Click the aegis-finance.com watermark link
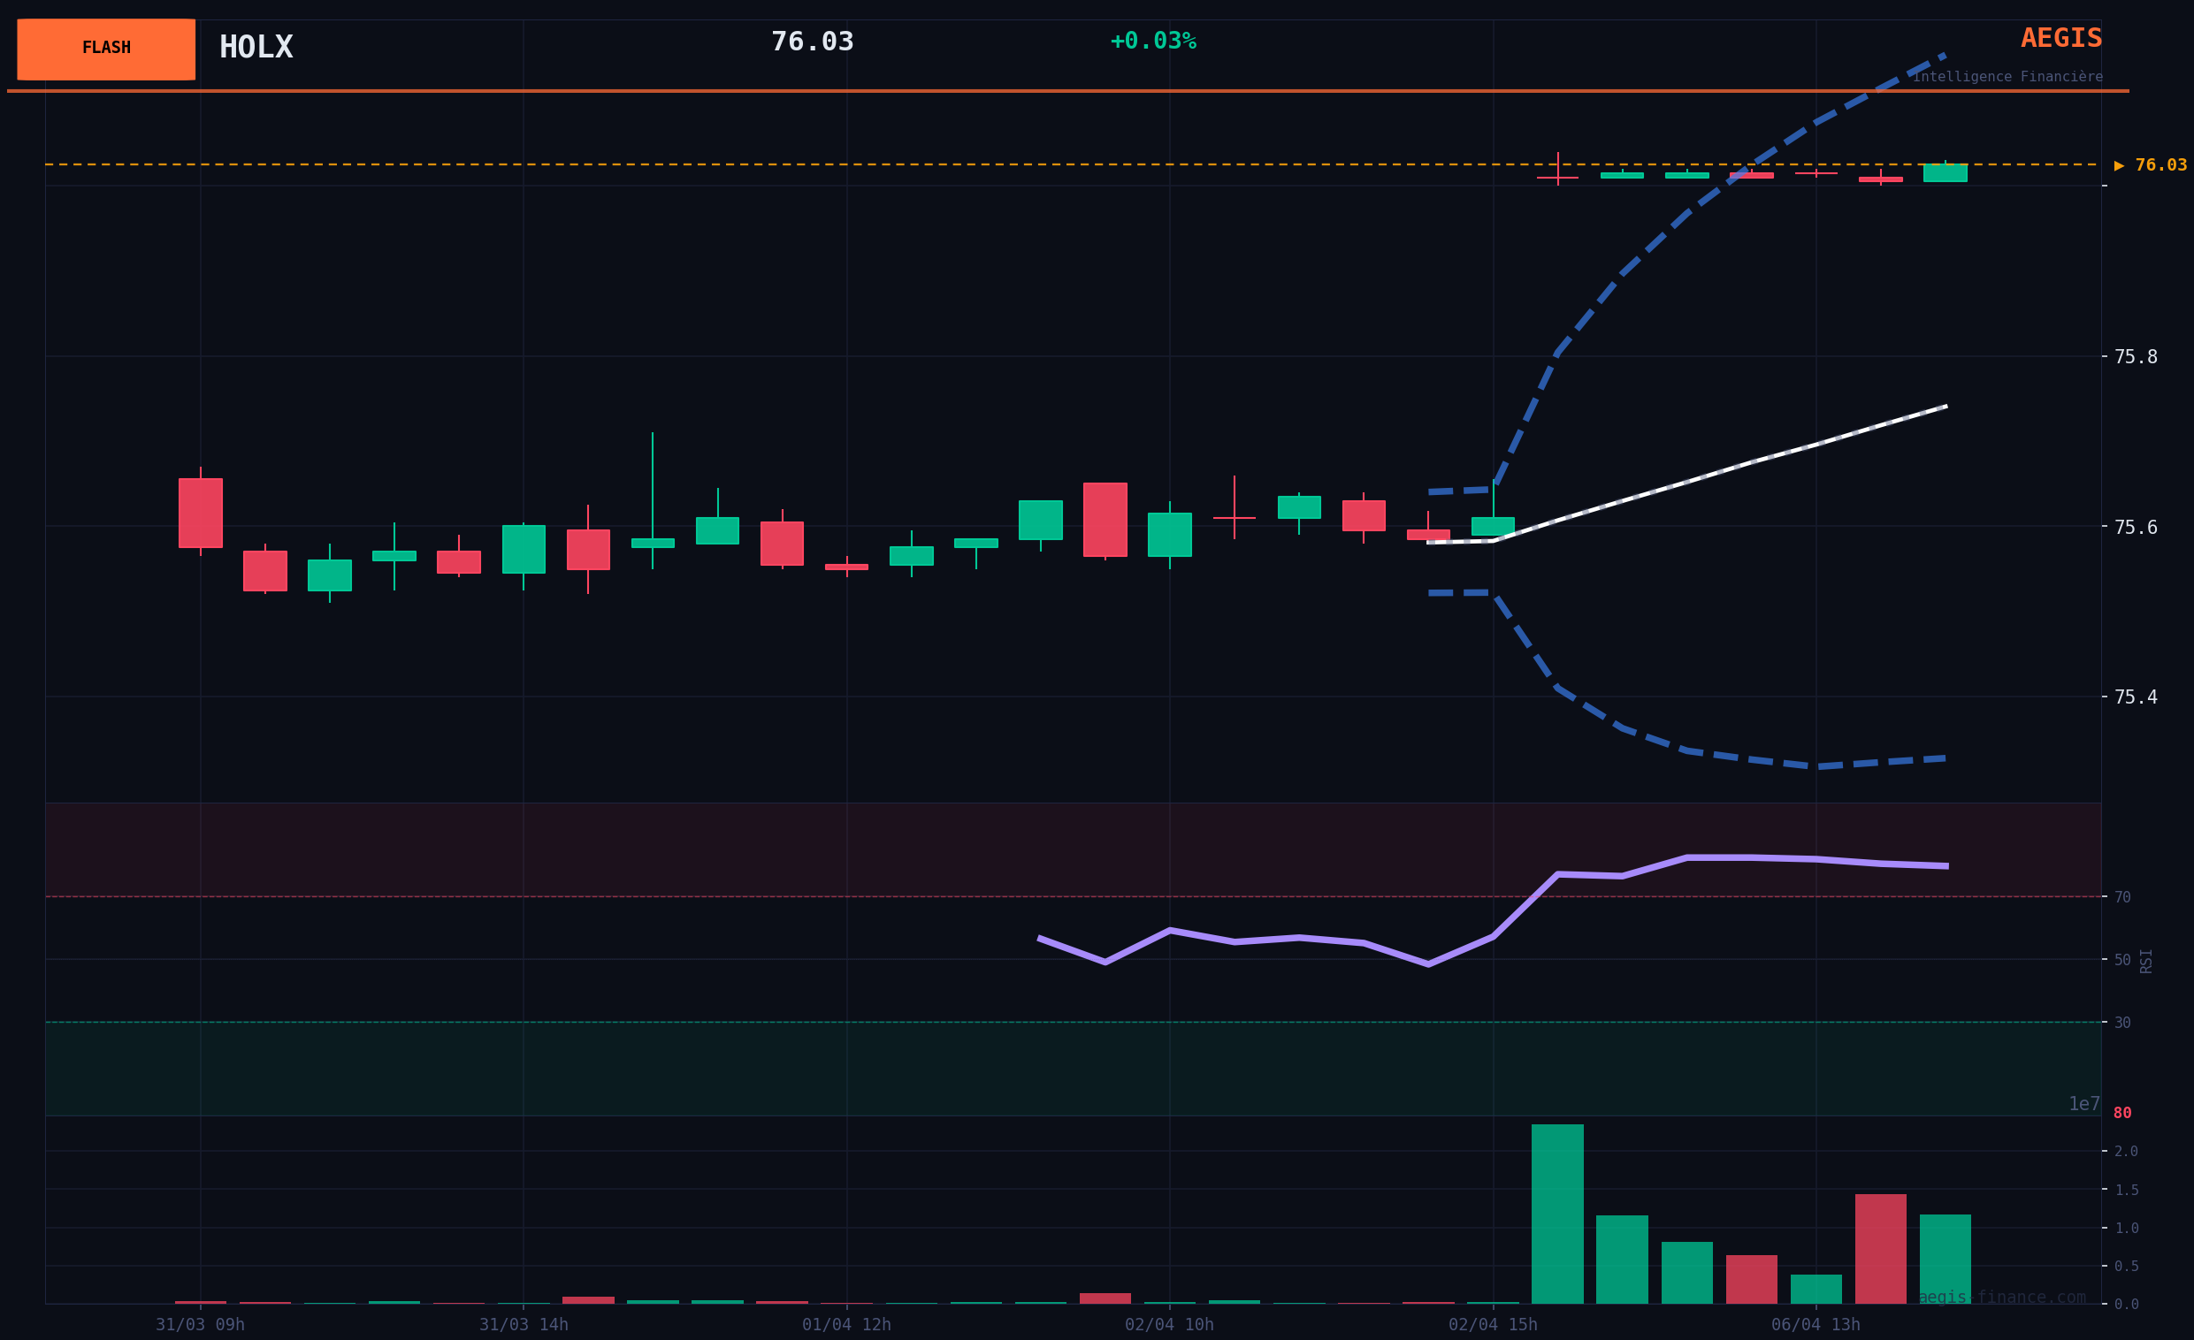This screenshot has height=1340, width=2194. click(x=2001, y=1298)
